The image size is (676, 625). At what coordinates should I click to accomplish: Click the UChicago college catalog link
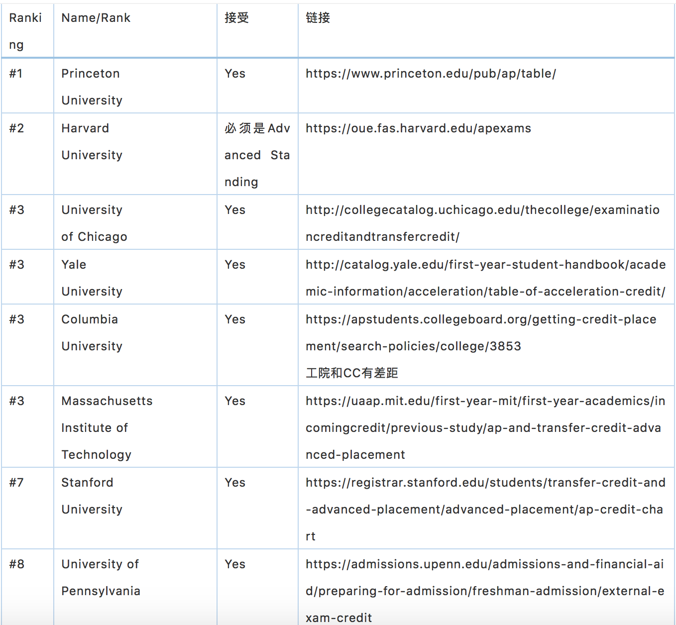[x=482, y=210]
